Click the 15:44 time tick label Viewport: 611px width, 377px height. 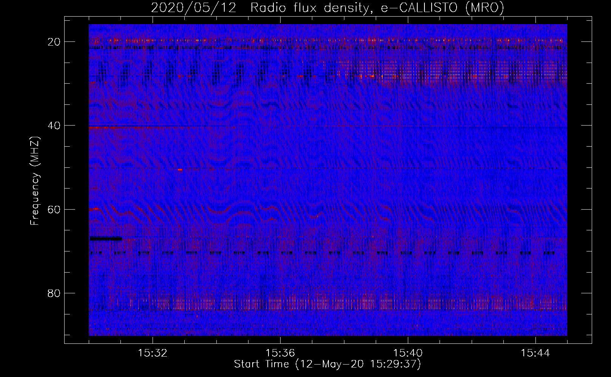pyautogui.click(x=535, y=353)
